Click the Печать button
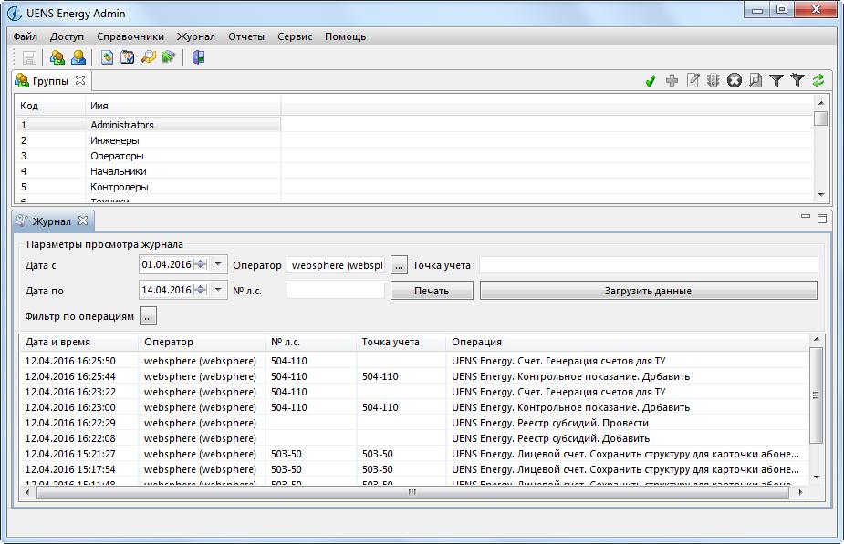844x544 pixels. 432,291
